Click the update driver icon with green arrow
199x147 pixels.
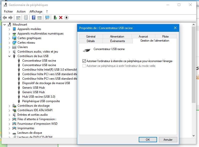55,18
